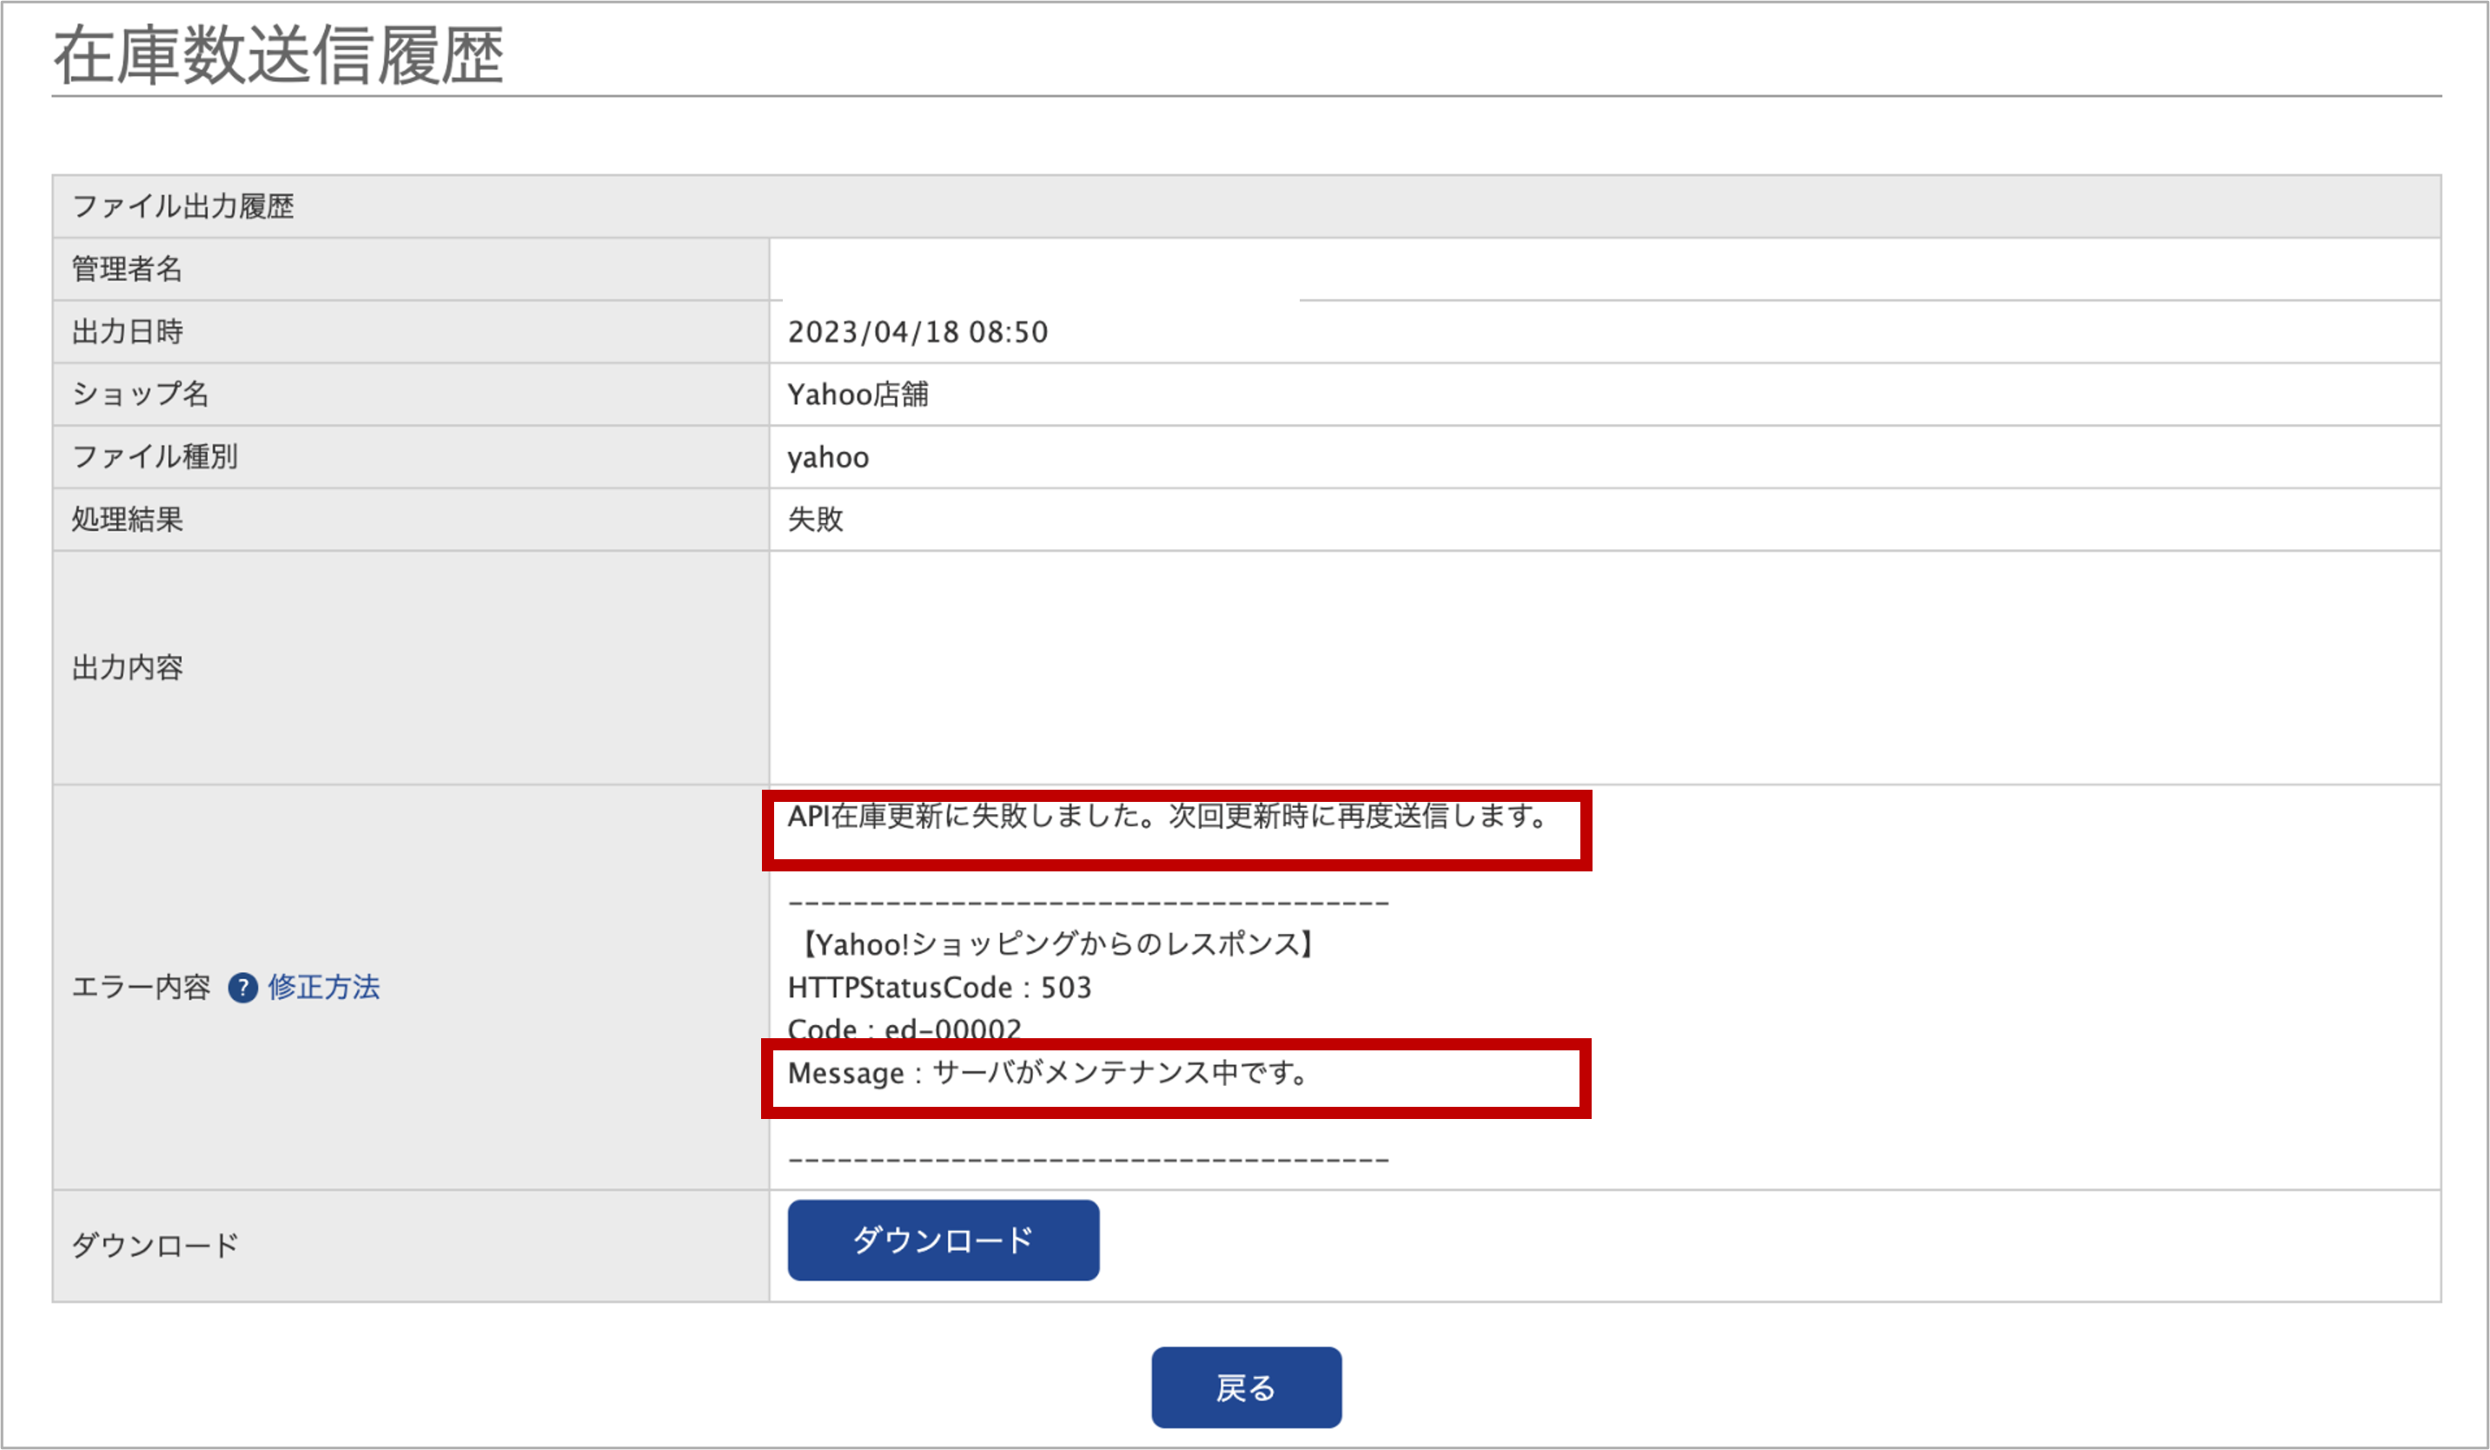Screen dimensions: 2490x1450
Task: Click the 出力日時 row label
Action: (x=128, y=332)
